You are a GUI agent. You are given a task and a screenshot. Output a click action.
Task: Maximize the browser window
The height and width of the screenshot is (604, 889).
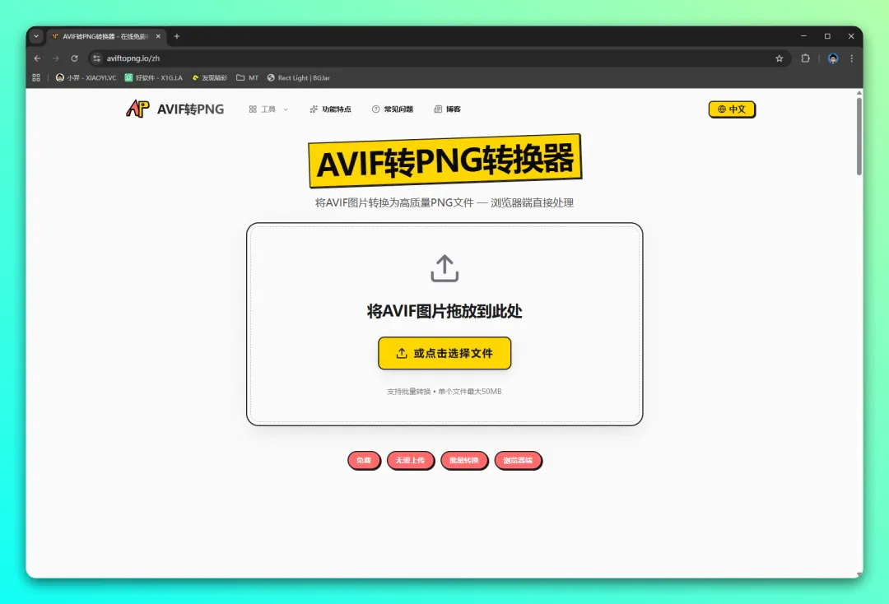pos(827,36)
